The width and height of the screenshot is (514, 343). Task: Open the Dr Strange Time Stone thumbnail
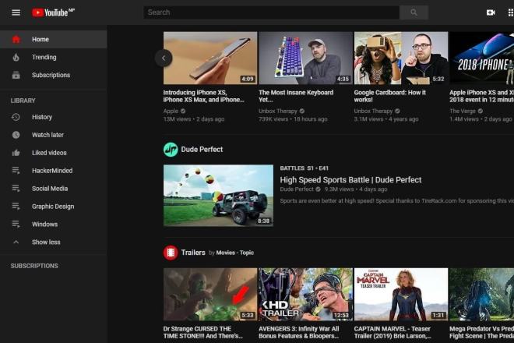click(210, 295)
